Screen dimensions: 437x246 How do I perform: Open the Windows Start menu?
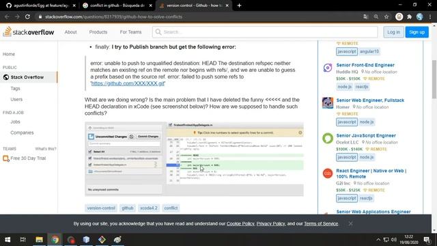tap(8, 240)
